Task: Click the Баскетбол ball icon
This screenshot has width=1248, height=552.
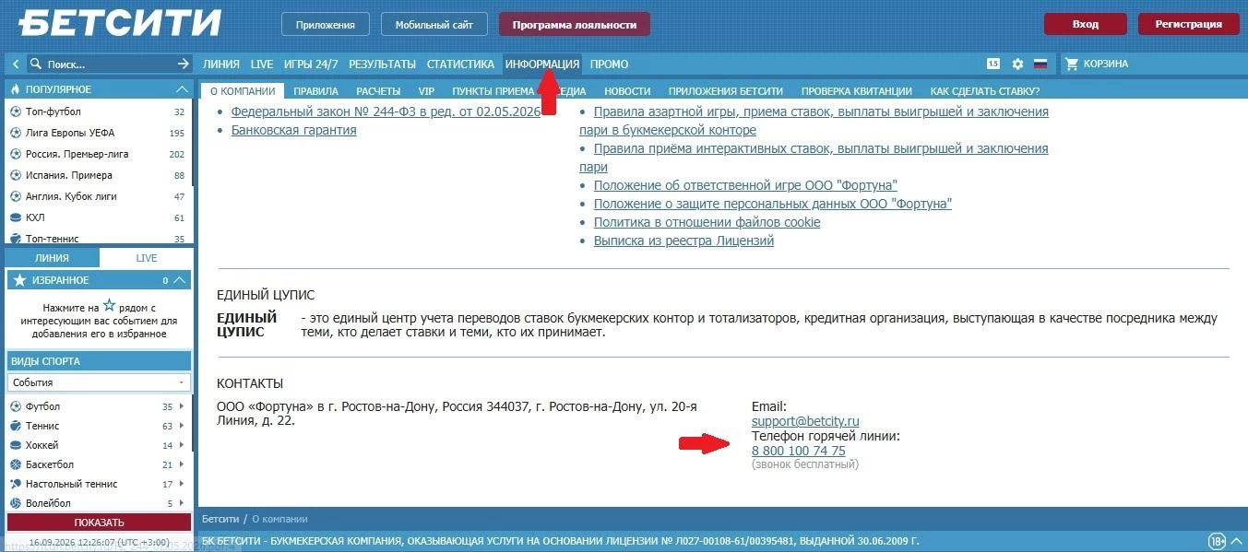Action: (x=16, y=464)
